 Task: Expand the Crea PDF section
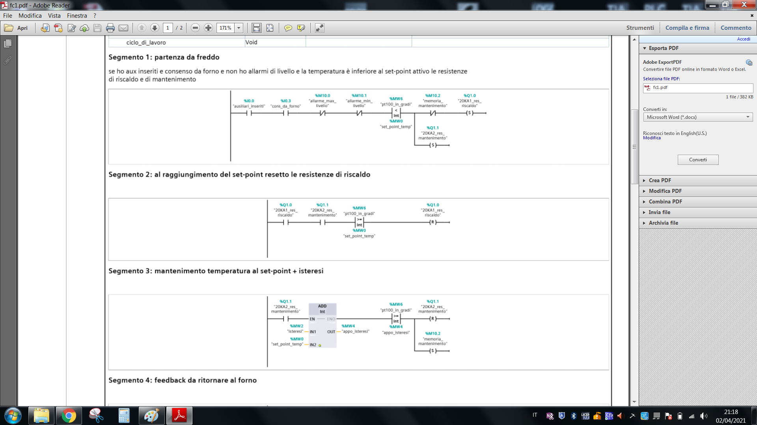coord(660,180)
